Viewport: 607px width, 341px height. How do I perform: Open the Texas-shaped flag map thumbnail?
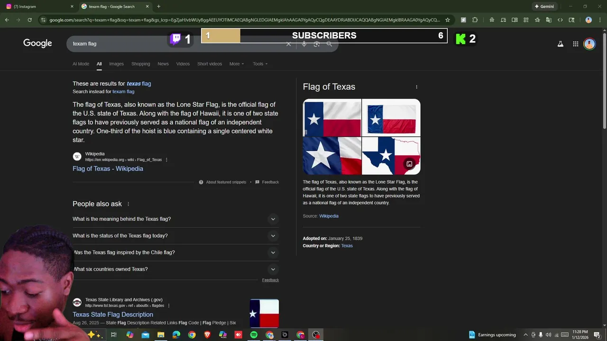(391, 156)
